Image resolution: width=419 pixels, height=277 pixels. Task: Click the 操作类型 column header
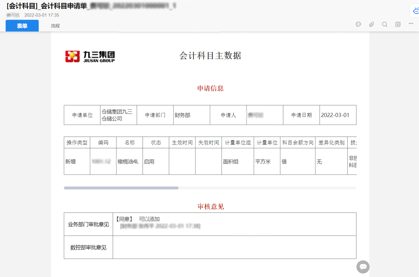(x=77, y=143)
